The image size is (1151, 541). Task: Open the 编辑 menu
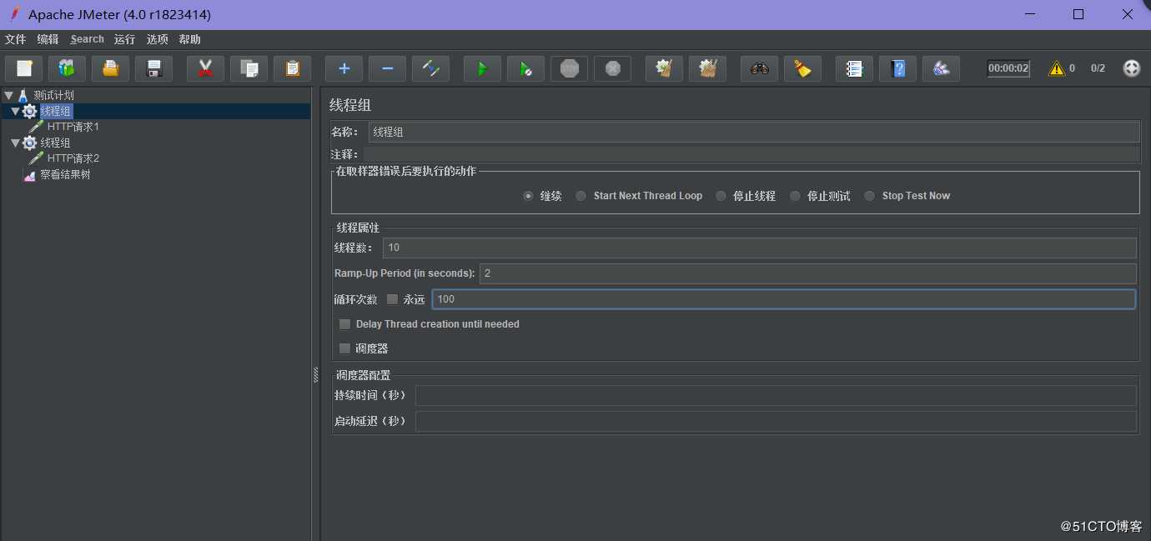(48, 39)
